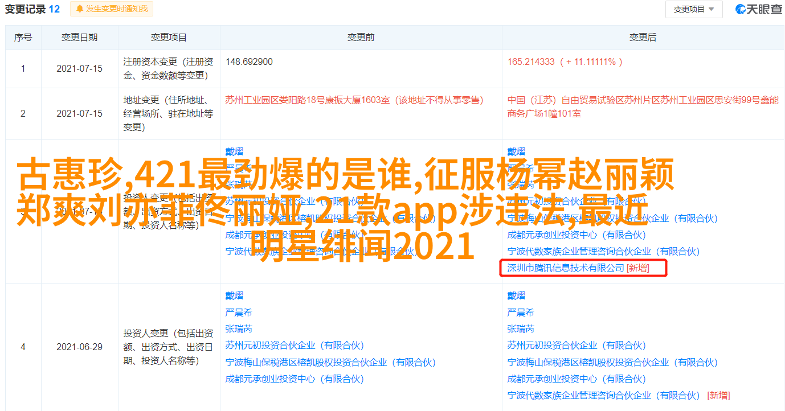Open the 变更项目 filter dropdown
785x411 pixels.
pyautogui.click(x=694, y=9)
